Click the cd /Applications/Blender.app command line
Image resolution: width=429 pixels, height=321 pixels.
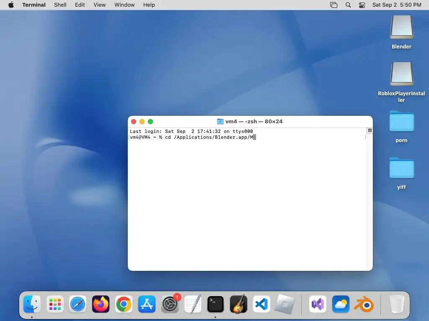coord(210,137)
